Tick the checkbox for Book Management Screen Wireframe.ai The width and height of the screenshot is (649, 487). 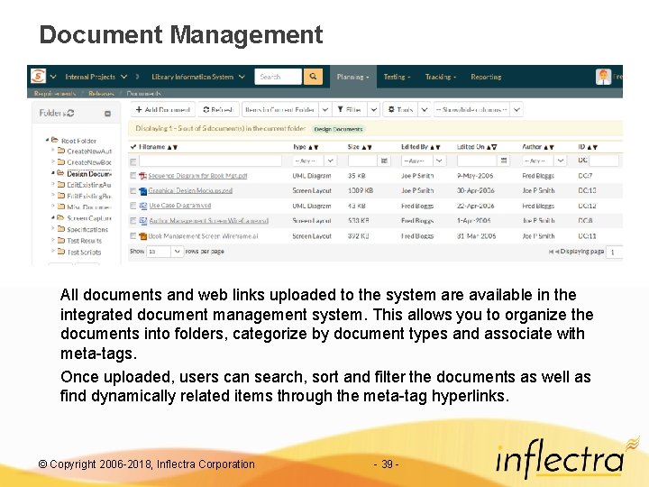(133, 236)
